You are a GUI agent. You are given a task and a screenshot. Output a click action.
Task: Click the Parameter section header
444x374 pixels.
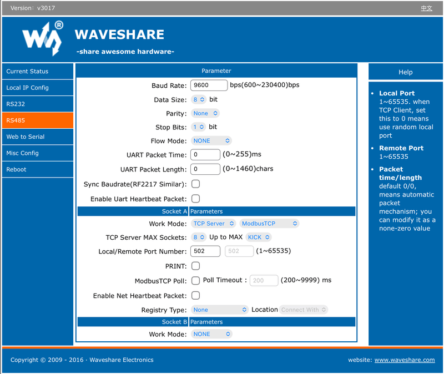coord(216,71)
